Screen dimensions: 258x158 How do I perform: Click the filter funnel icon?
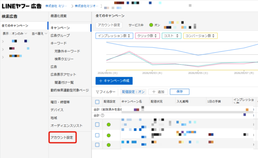point(98,92)
